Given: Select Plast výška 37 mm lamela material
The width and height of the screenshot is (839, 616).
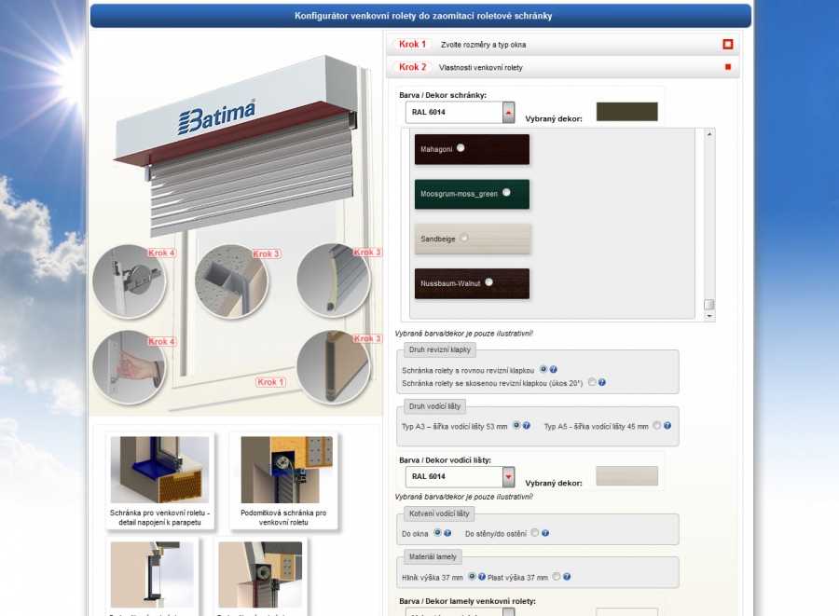Looking at the screenshot, I should point(557,577).
